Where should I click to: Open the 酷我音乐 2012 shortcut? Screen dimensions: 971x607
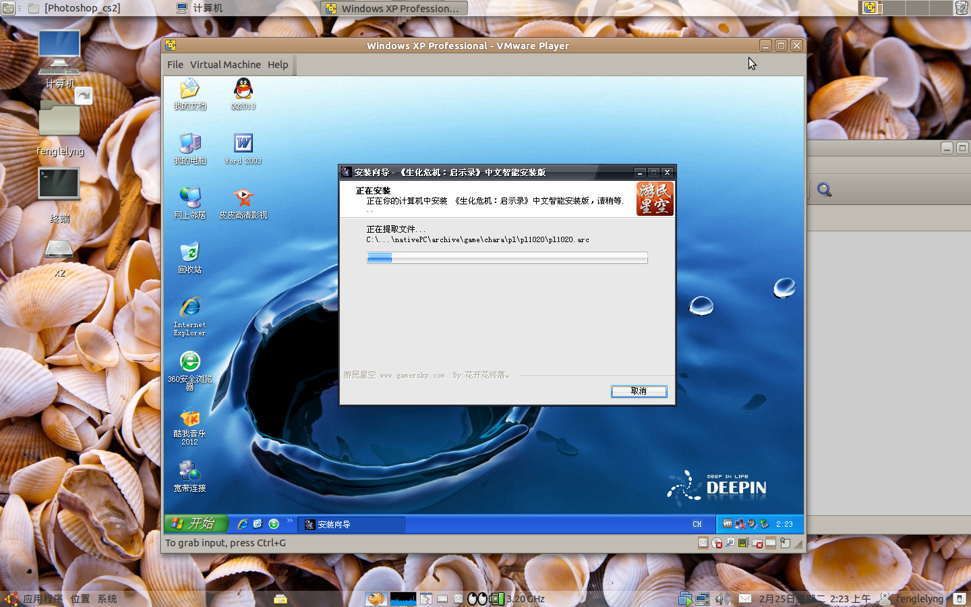click(190, 426)
